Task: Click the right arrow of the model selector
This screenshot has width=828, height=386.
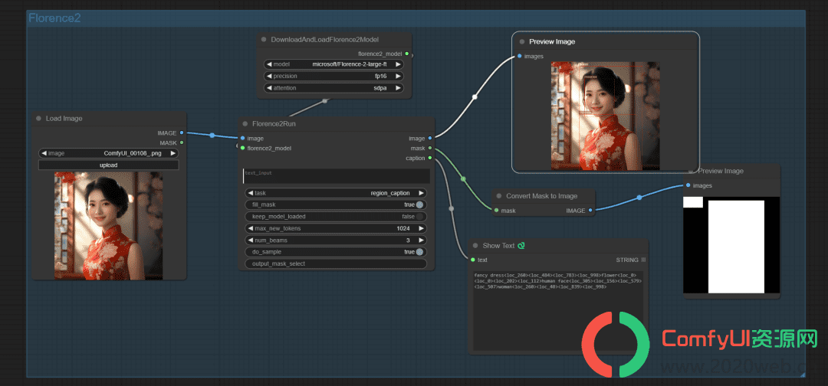Action: 398,64
